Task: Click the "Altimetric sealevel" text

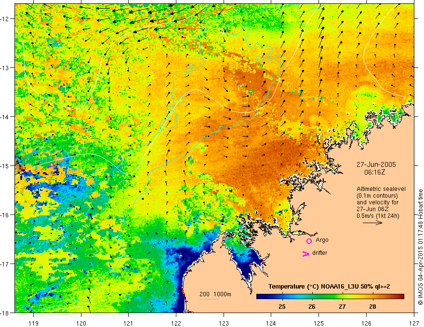Action: click(381, 189)
